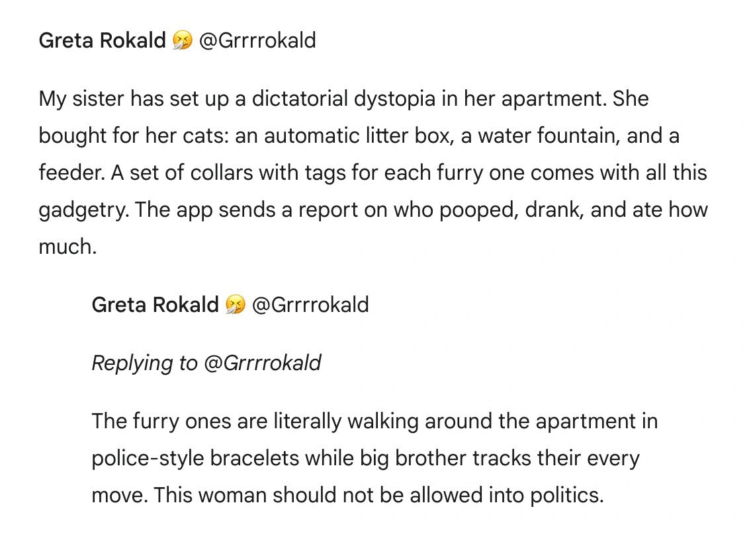Click the @Grrrrokald handle on the original post
This screenshot has width=749, height=538.
[x=257, y=40]
